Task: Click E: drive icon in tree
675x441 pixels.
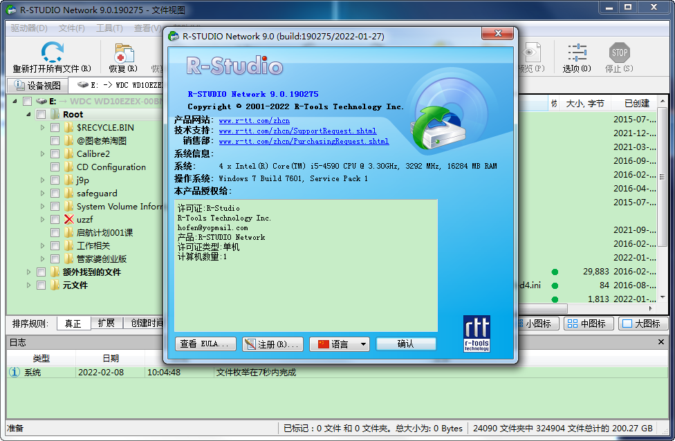Action: pyautogui.click(x=41, y=102)
